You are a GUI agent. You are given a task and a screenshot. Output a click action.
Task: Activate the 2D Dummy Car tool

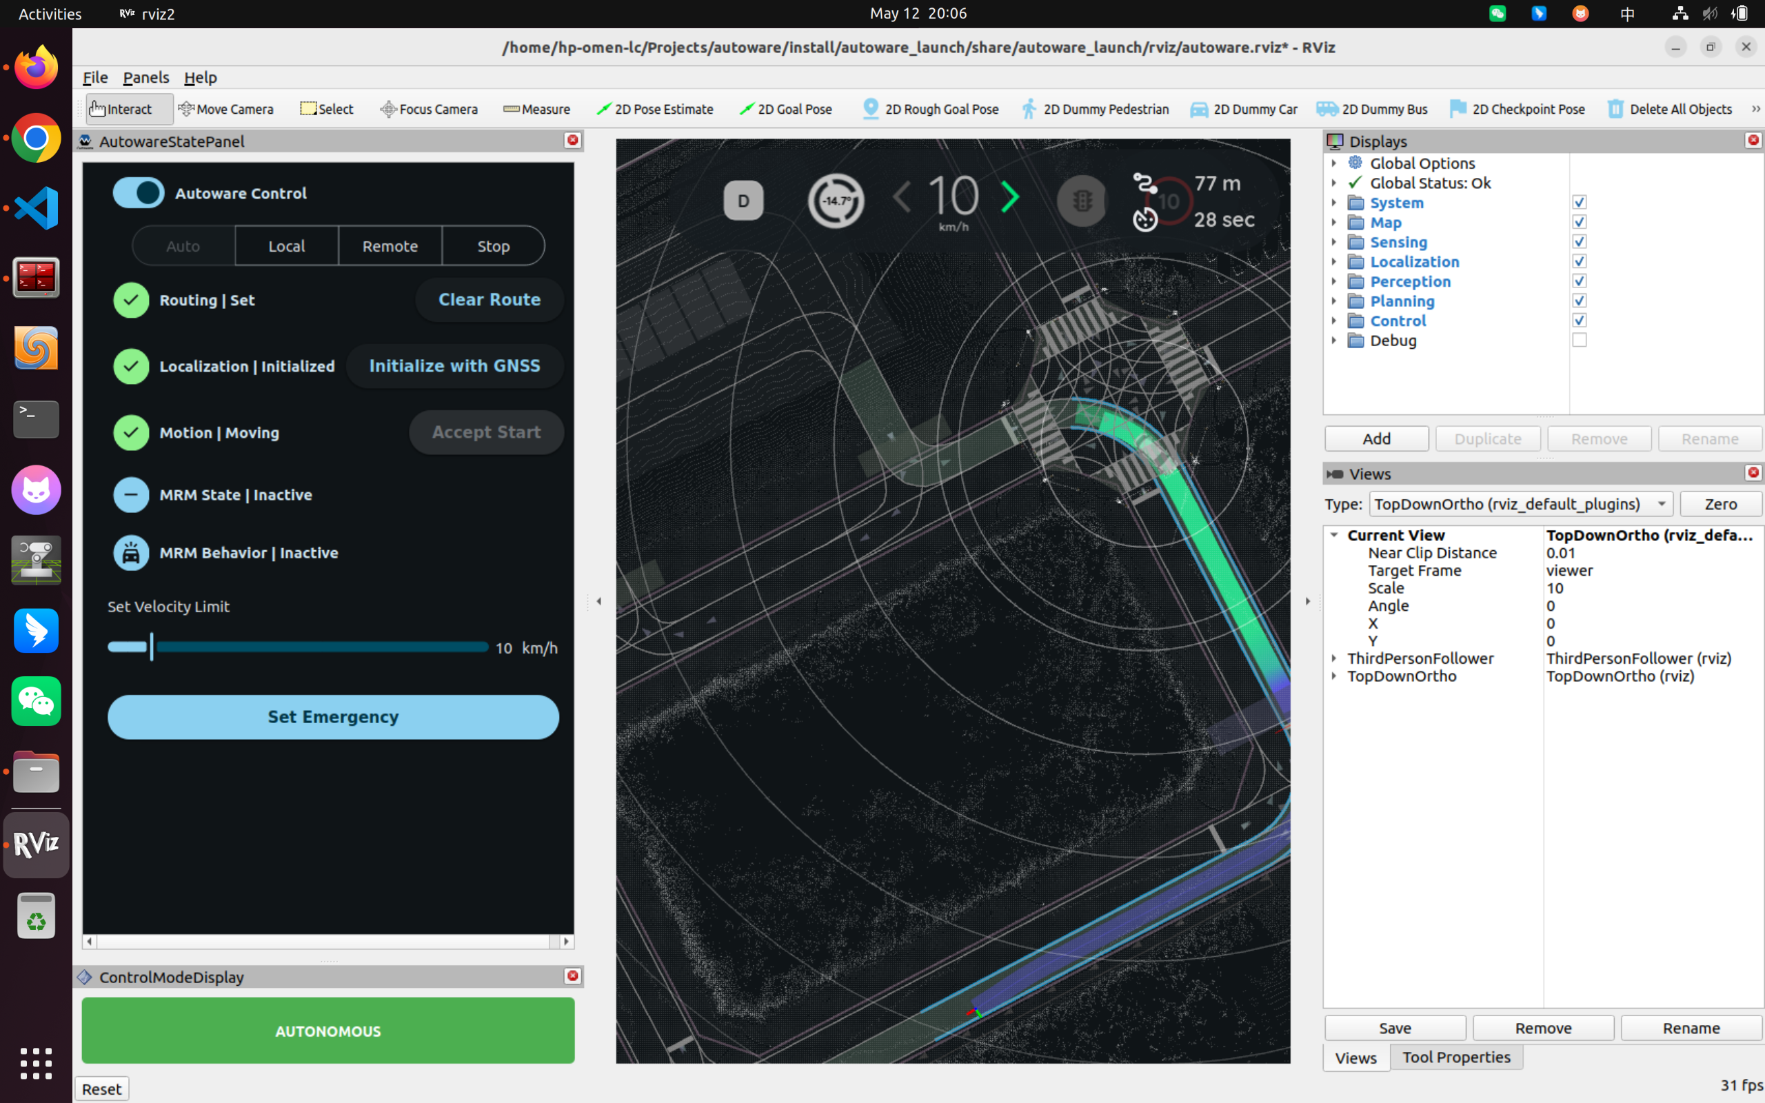1244,110
